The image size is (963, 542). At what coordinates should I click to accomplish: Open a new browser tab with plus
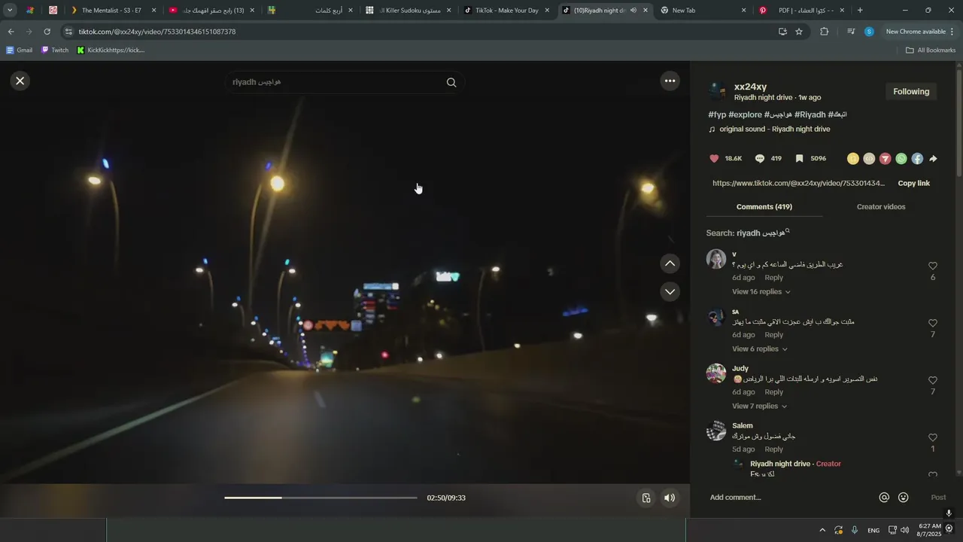coord(860,11)
